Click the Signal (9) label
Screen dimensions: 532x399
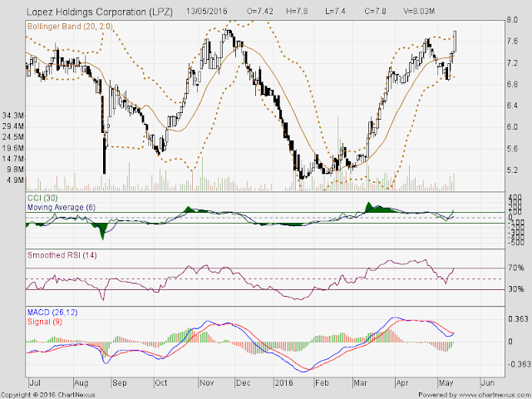tap(44, 322)
